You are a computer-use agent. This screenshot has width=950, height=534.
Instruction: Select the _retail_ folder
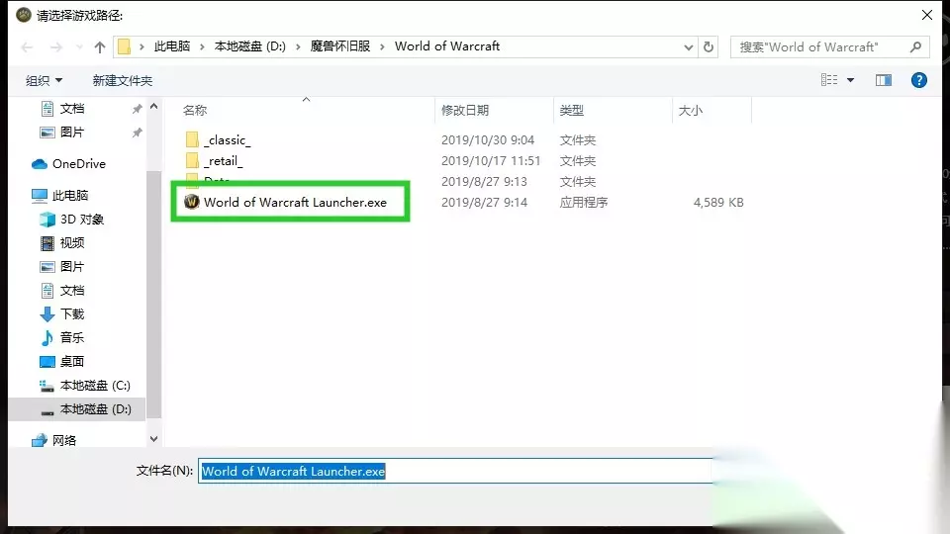223,161
